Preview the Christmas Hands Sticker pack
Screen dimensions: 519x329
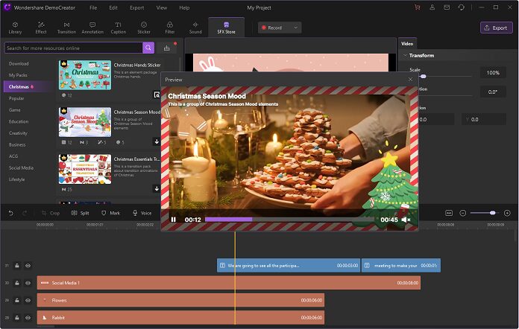(157, 95)
